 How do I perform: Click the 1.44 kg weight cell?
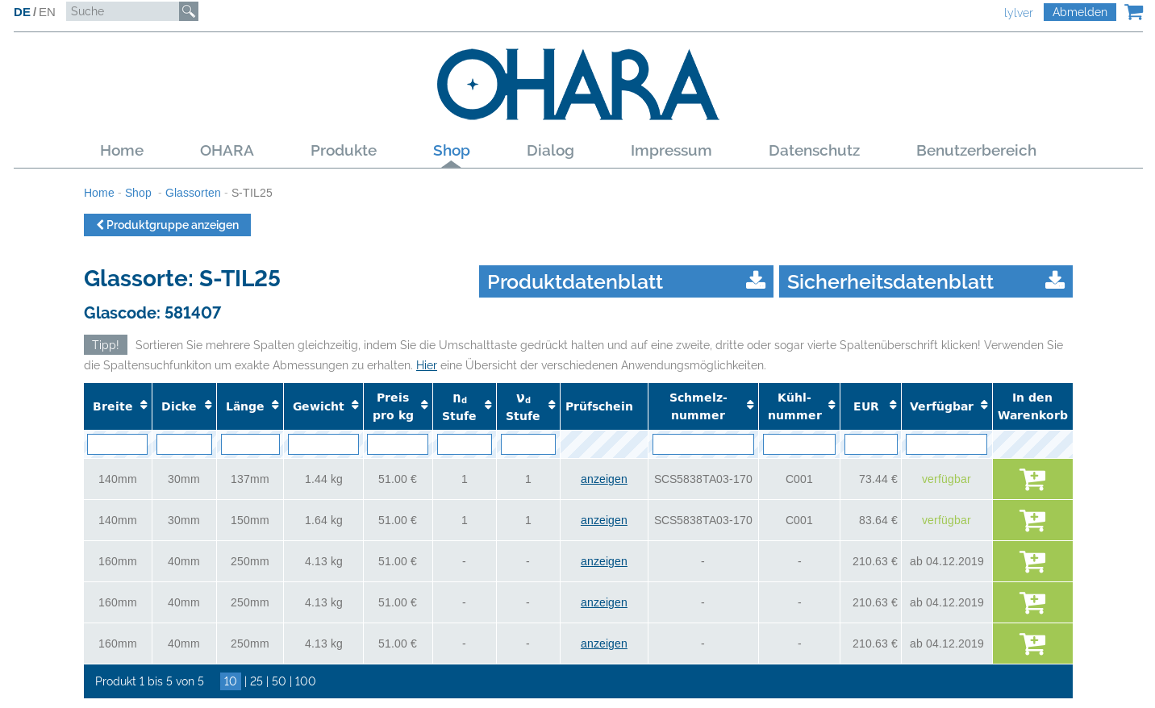[x=323, y=479]
